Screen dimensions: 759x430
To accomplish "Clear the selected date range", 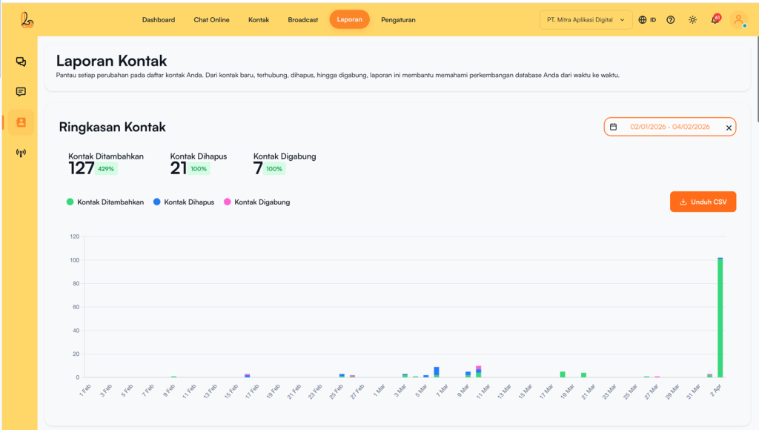I will (x=729, y=128).
